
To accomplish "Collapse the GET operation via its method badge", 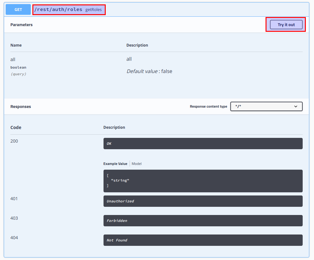I will click(x=18, y=9).
